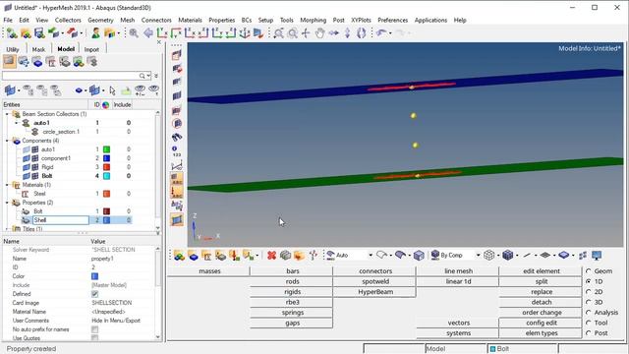Screen dimensions: 629x354
Task: Select the Analysis radio button
Action: tap(589, 313)
